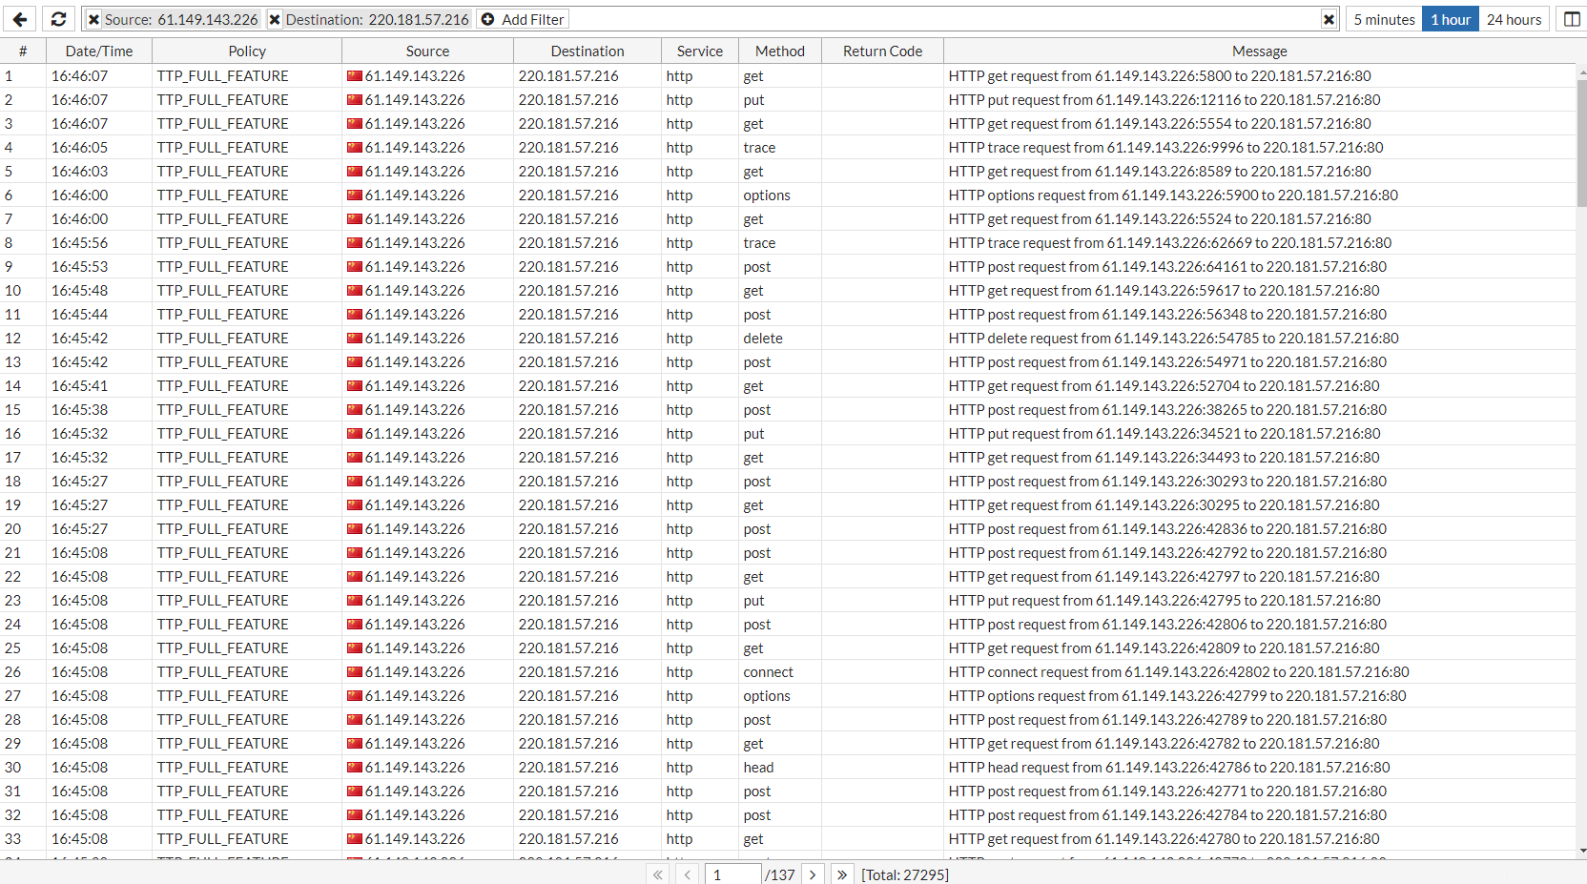Click the Total: 27295 count text
1587x884 pixels.
coord(905,874)
